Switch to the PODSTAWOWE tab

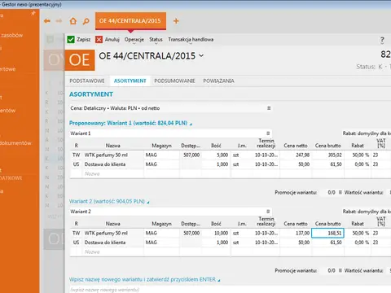click(87, 81)
